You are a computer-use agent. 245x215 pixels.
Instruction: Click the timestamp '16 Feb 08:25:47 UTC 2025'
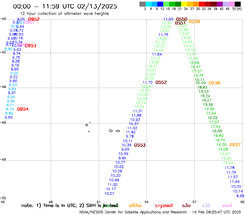(x=217, y=212)
